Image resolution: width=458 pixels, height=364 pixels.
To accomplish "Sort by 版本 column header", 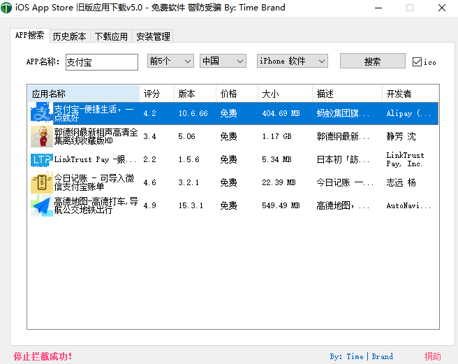I will (x=195, y=94).
